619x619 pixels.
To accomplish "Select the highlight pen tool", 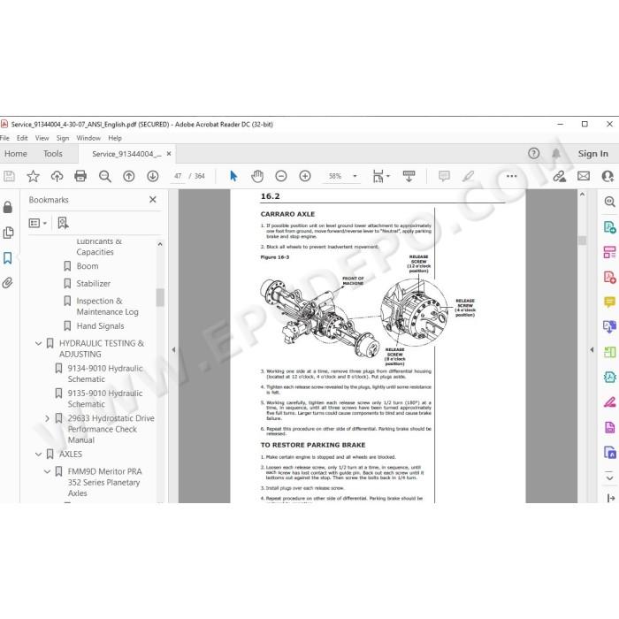I will pyautogui.click(x=468, y=176).
